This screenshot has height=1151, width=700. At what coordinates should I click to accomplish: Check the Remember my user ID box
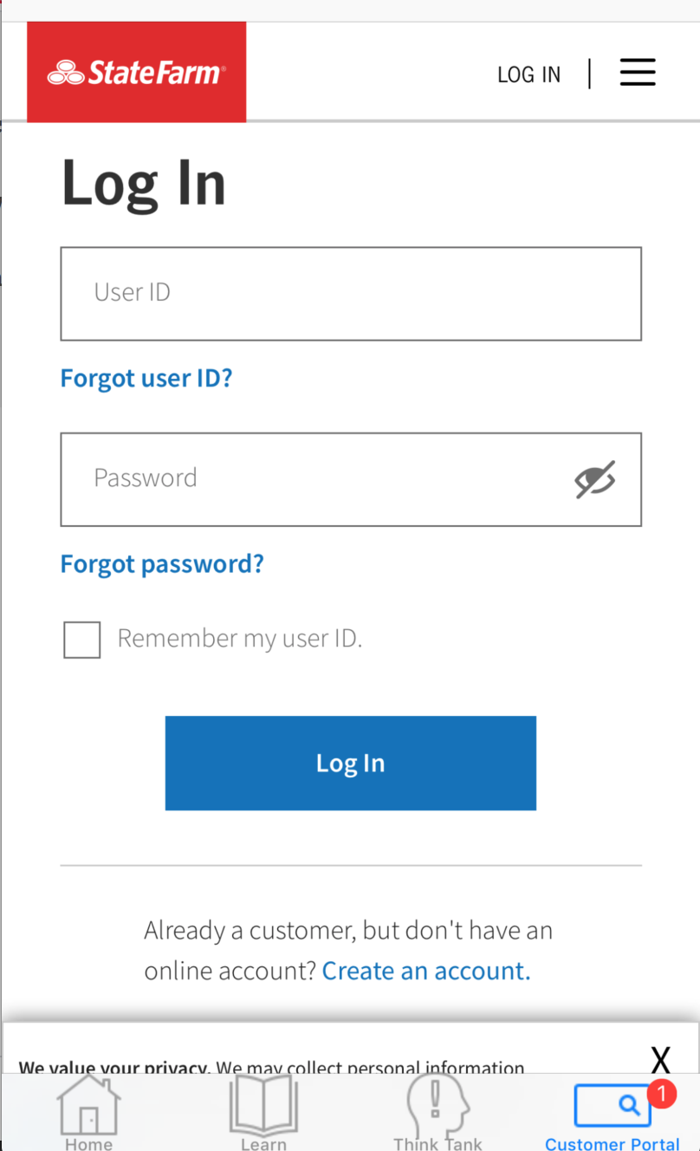coord(82,640)
